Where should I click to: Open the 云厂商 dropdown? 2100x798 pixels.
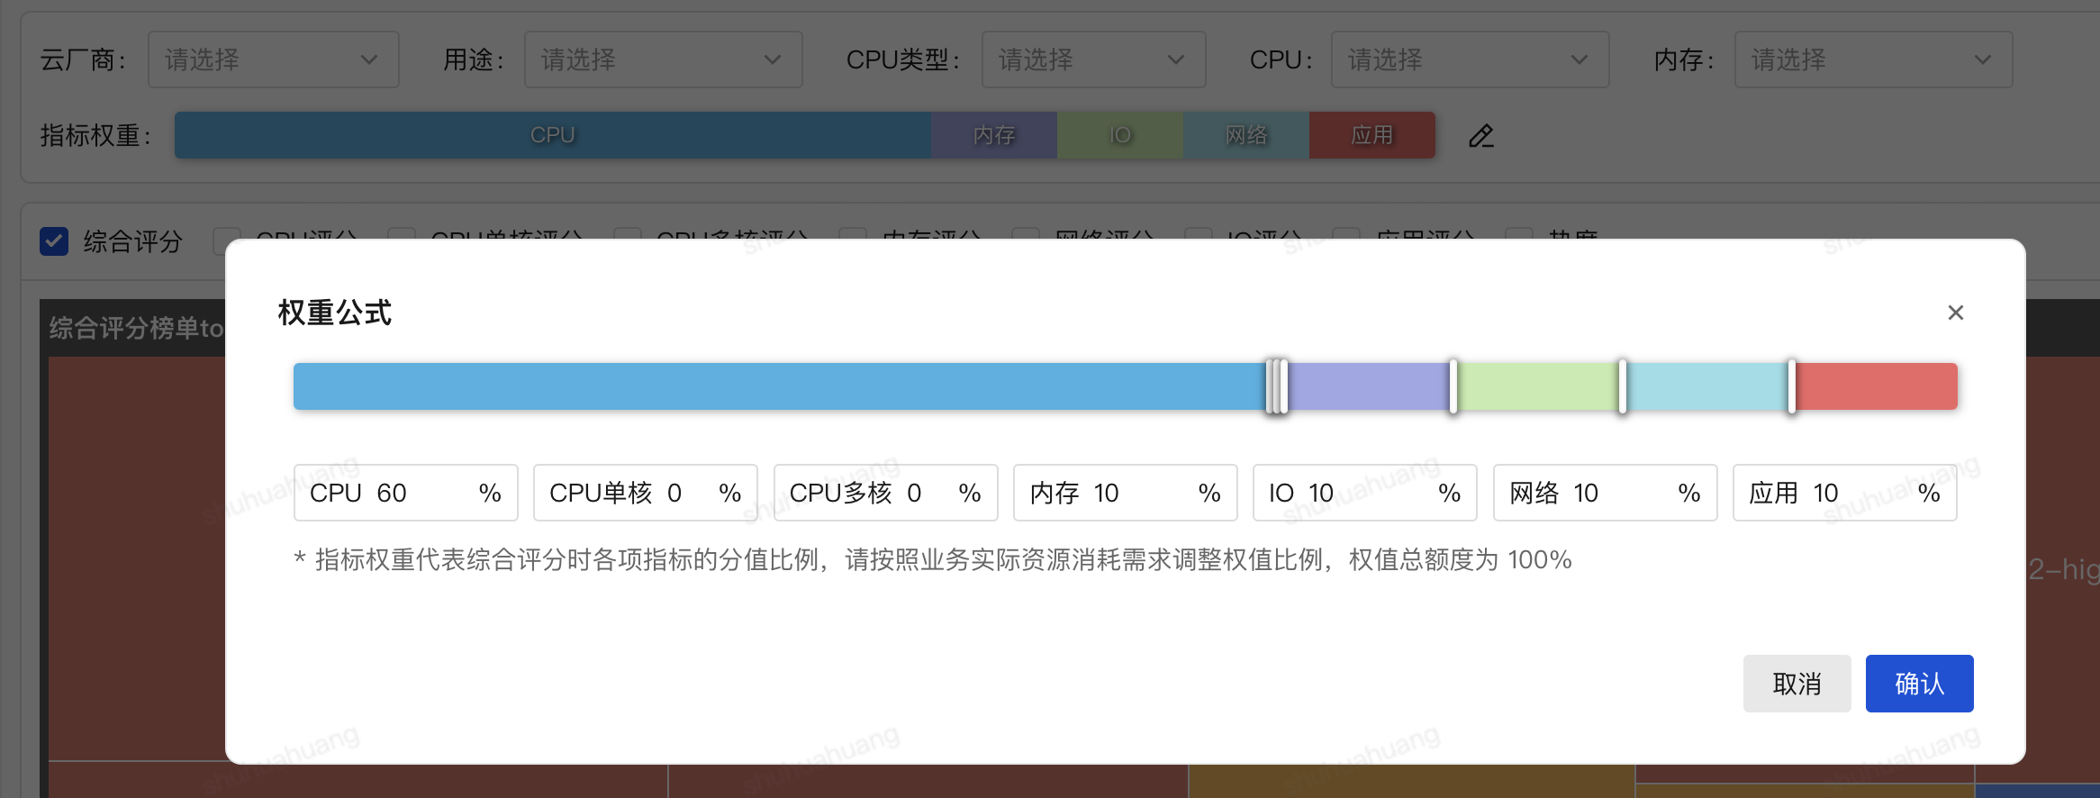pos(273,60)
